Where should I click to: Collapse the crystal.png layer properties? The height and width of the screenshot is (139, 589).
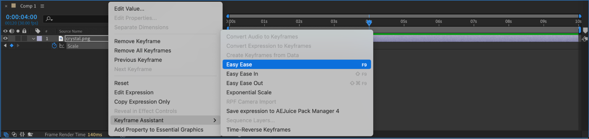click(34, 39)
